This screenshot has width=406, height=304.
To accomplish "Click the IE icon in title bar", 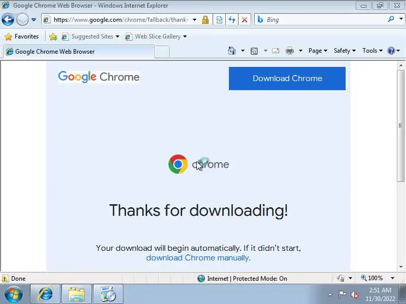I will [6, 5].
